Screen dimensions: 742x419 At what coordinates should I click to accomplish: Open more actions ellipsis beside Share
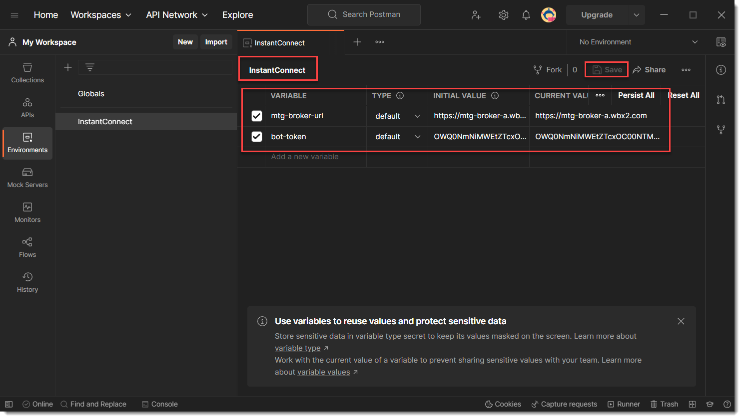coord(686,70)
